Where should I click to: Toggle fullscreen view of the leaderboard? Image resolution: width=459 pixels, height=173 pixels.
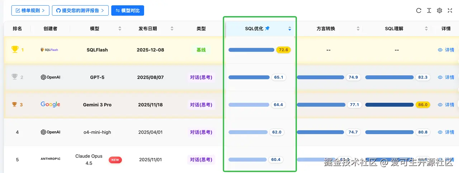(x=450, y=11)
